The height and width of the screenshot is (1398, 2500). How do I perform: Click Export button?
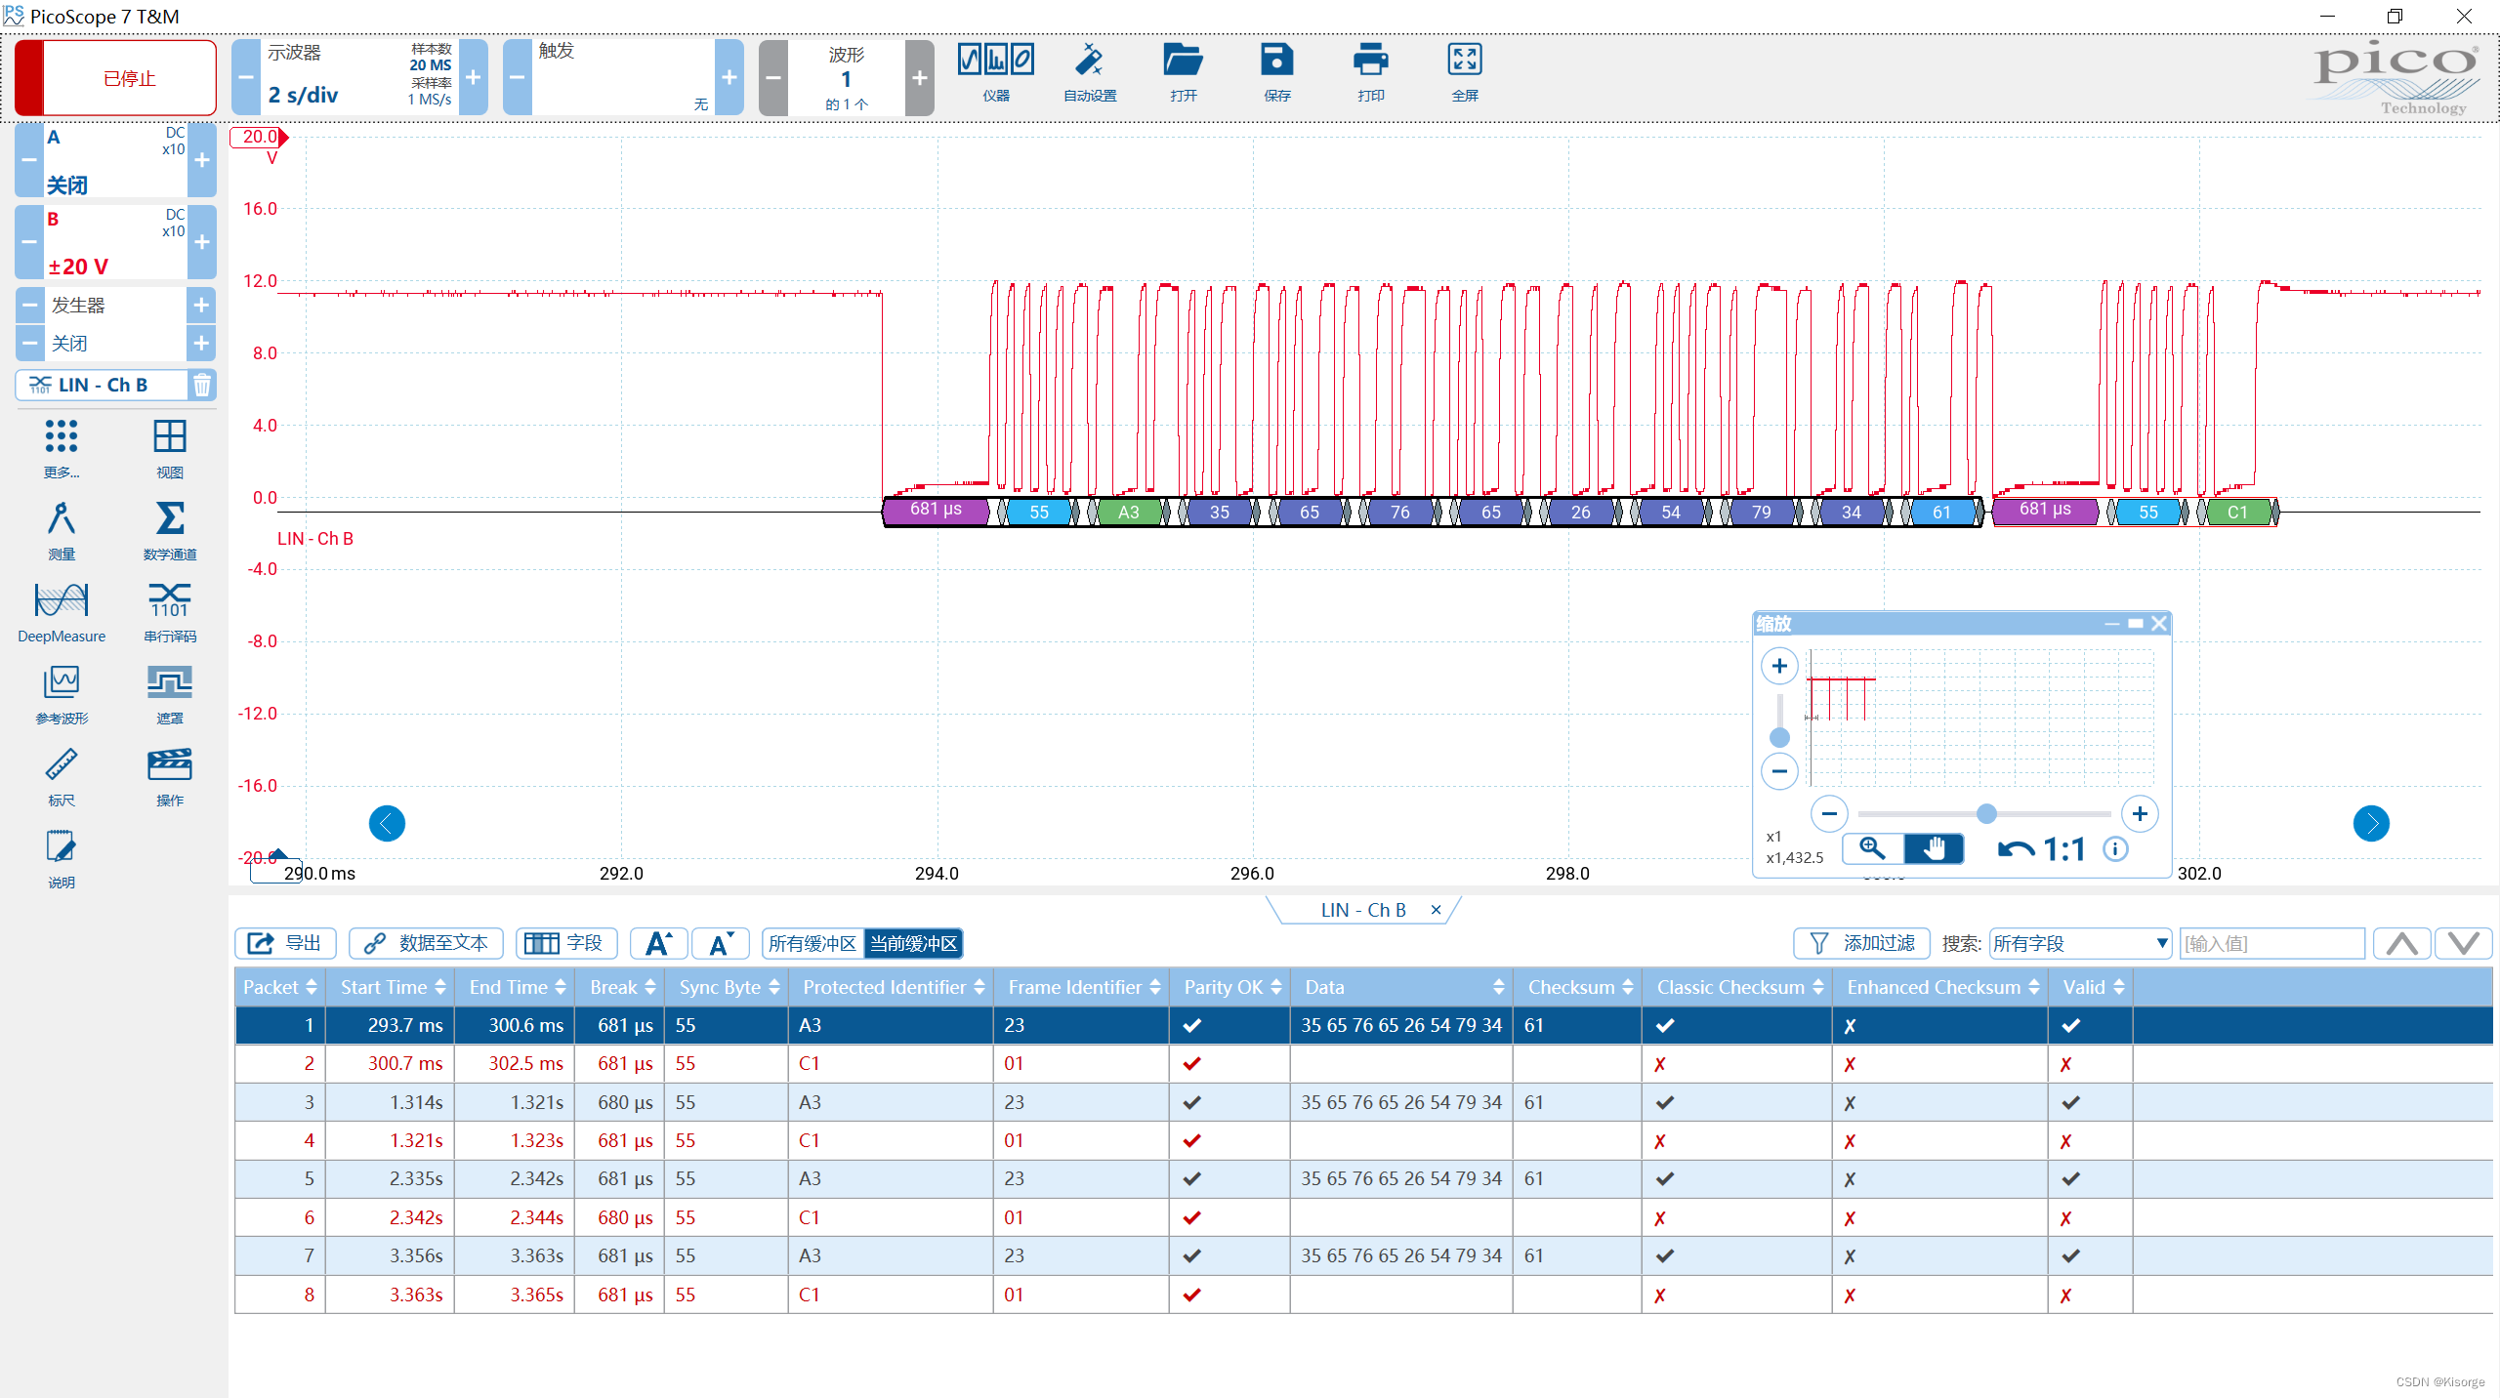285,943
